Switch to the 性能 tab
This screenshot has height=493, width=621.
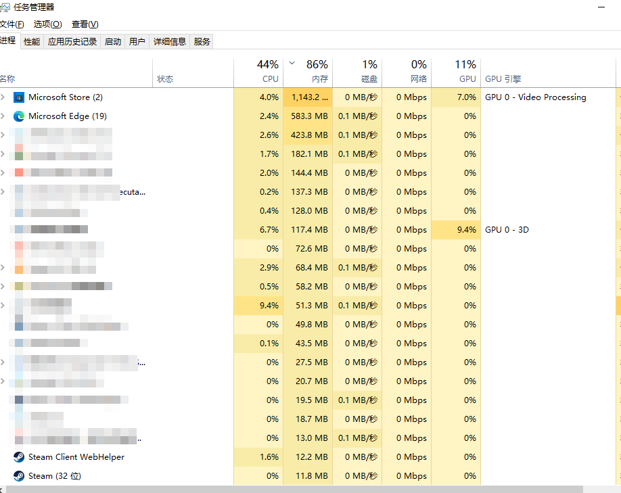pos(30,41)
